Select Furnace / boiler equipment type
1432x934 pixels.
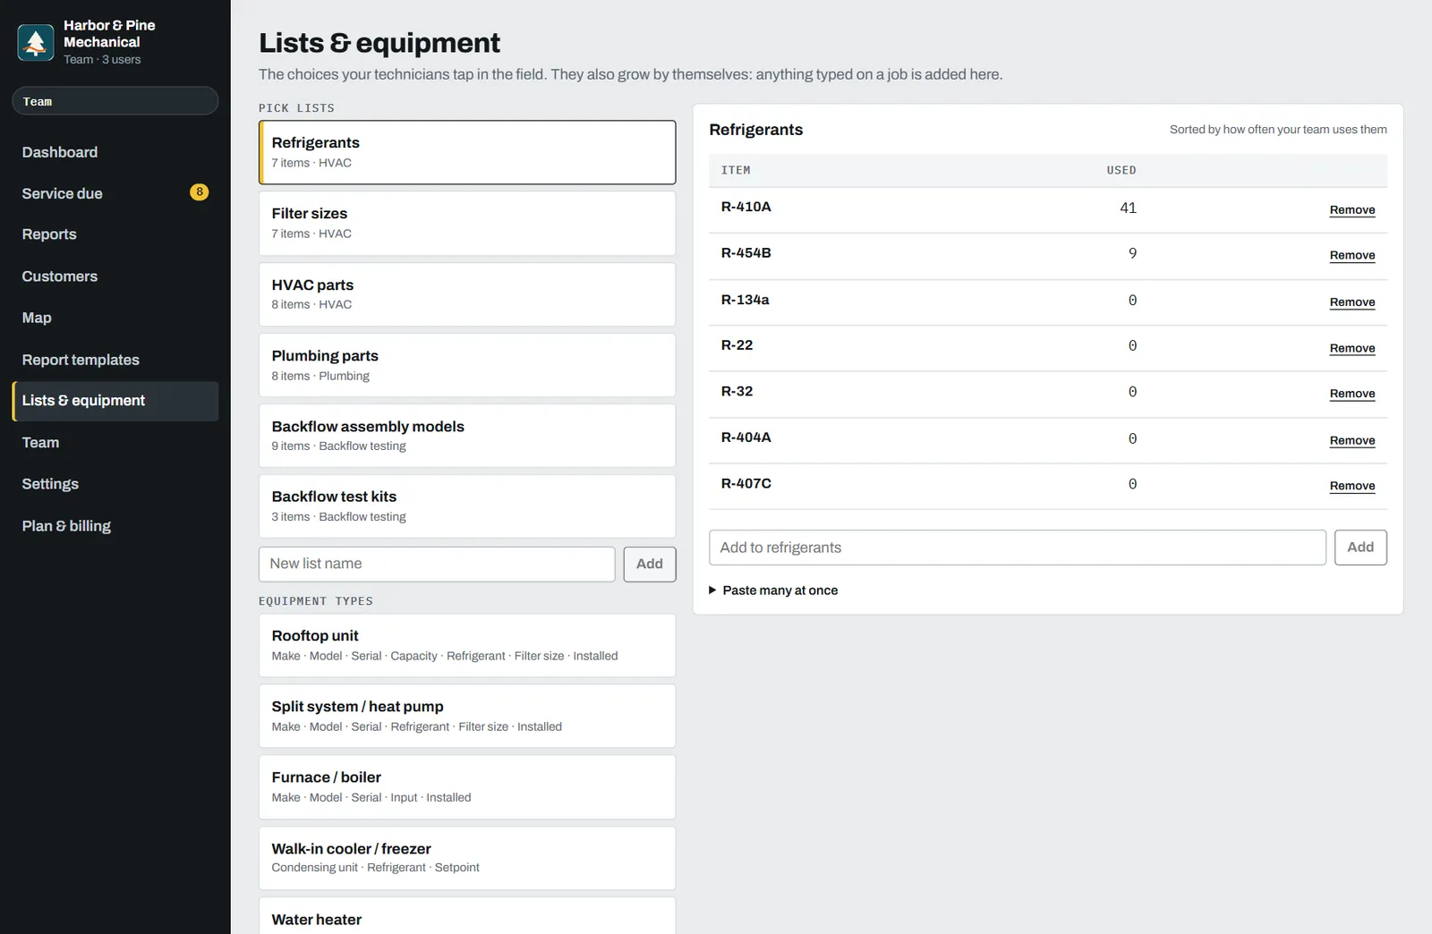point(467,787)
